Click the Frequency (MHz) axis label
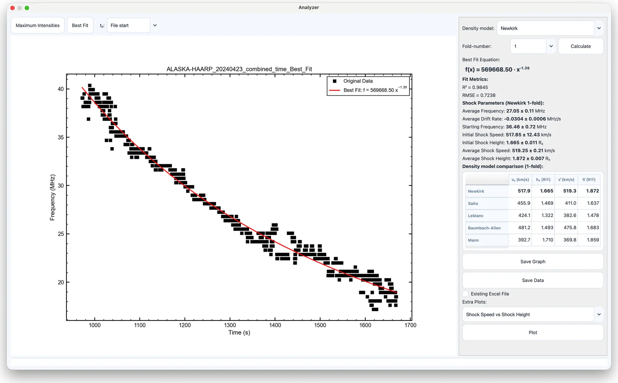 53,197
